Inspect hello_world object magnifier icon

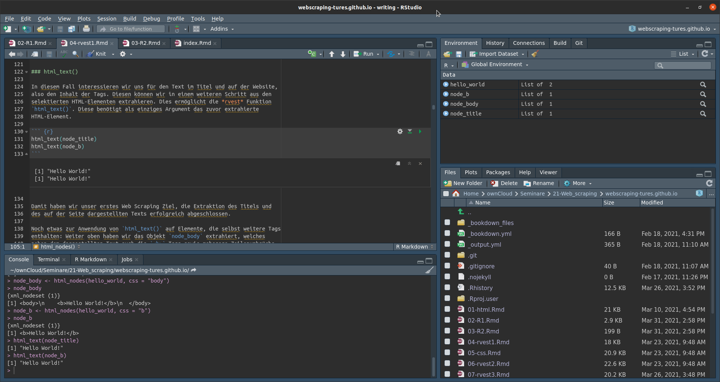pos(703,84)
